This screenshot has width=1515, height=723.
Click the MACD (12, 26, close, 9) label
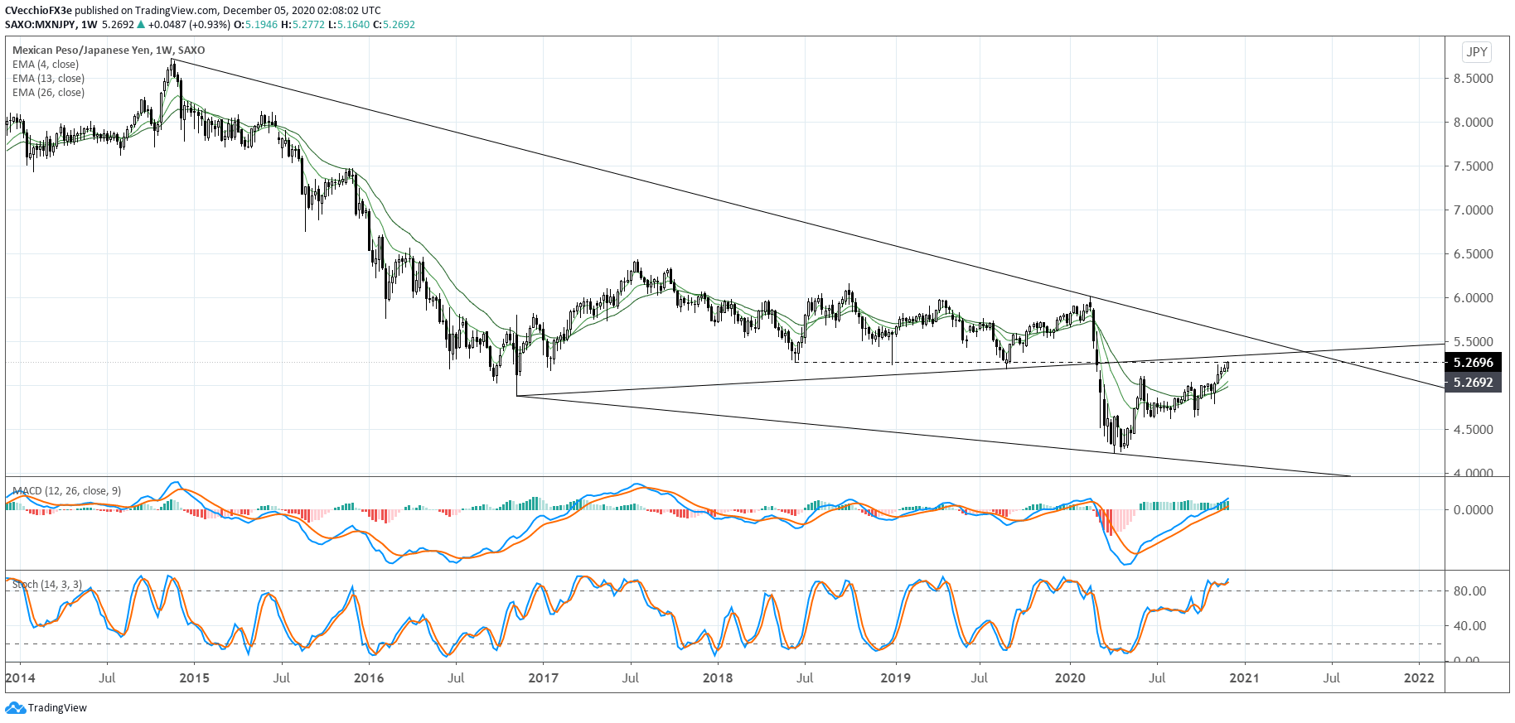(x=66, y=491)
